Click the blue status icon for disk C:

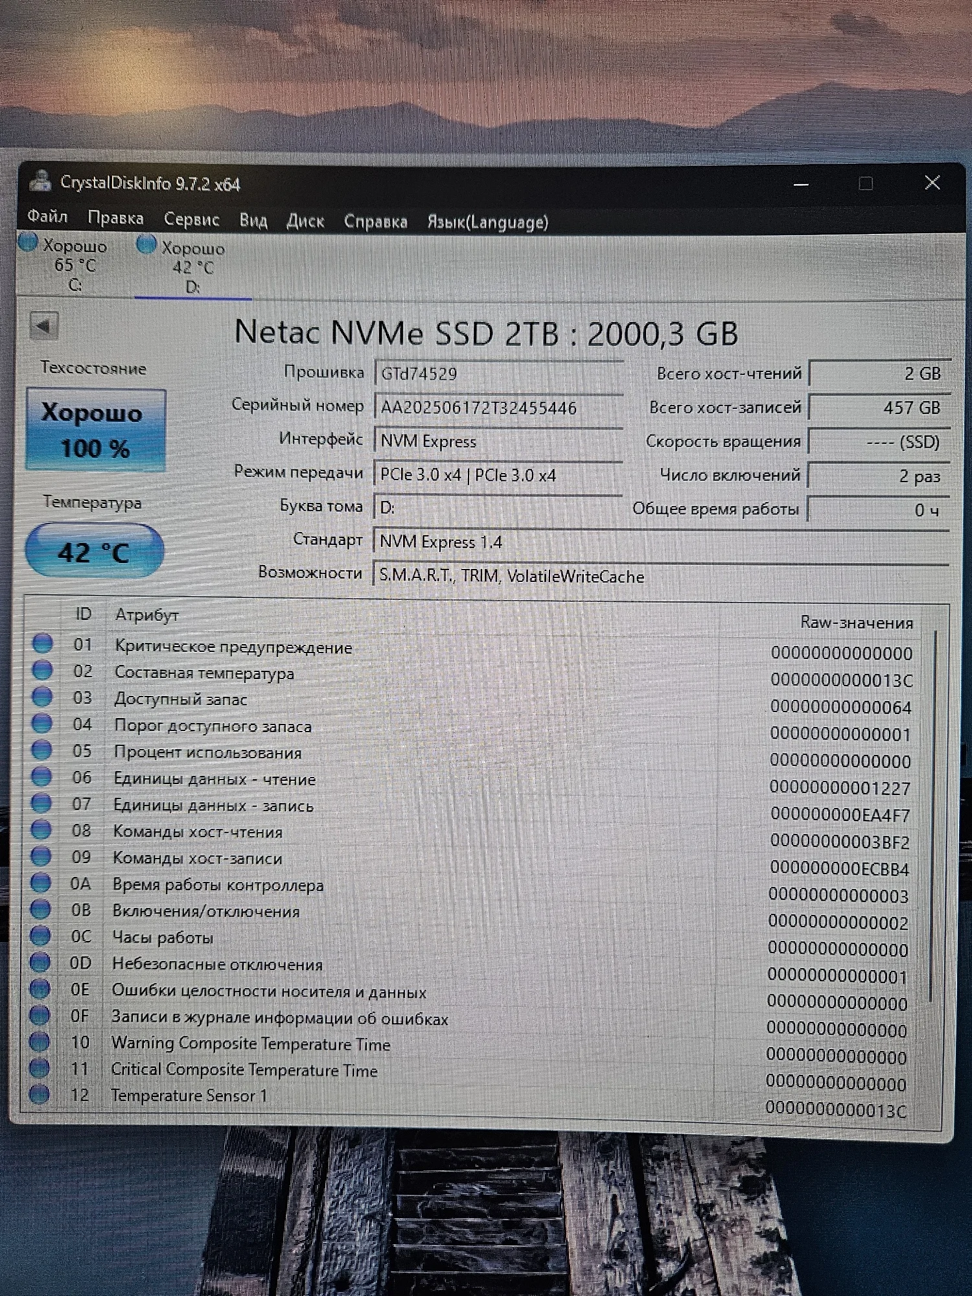tap(28, 242)
